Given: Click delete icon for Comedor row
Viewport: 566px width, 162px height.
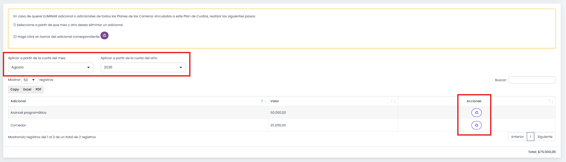Looking at the screenshot, I should point(476,125).
